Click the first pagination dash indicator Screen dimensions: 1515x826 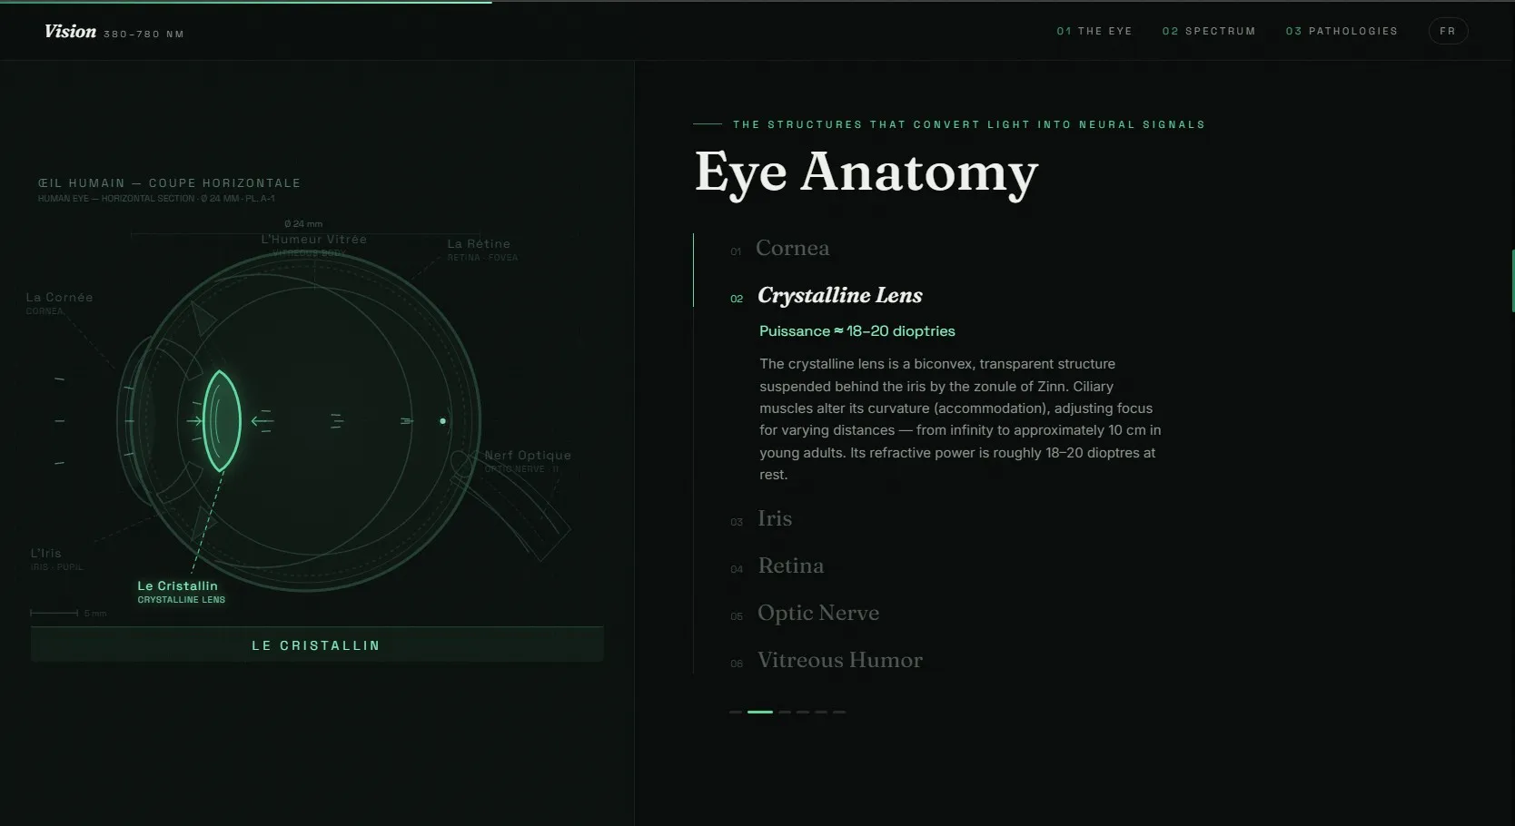coord(736,712)
